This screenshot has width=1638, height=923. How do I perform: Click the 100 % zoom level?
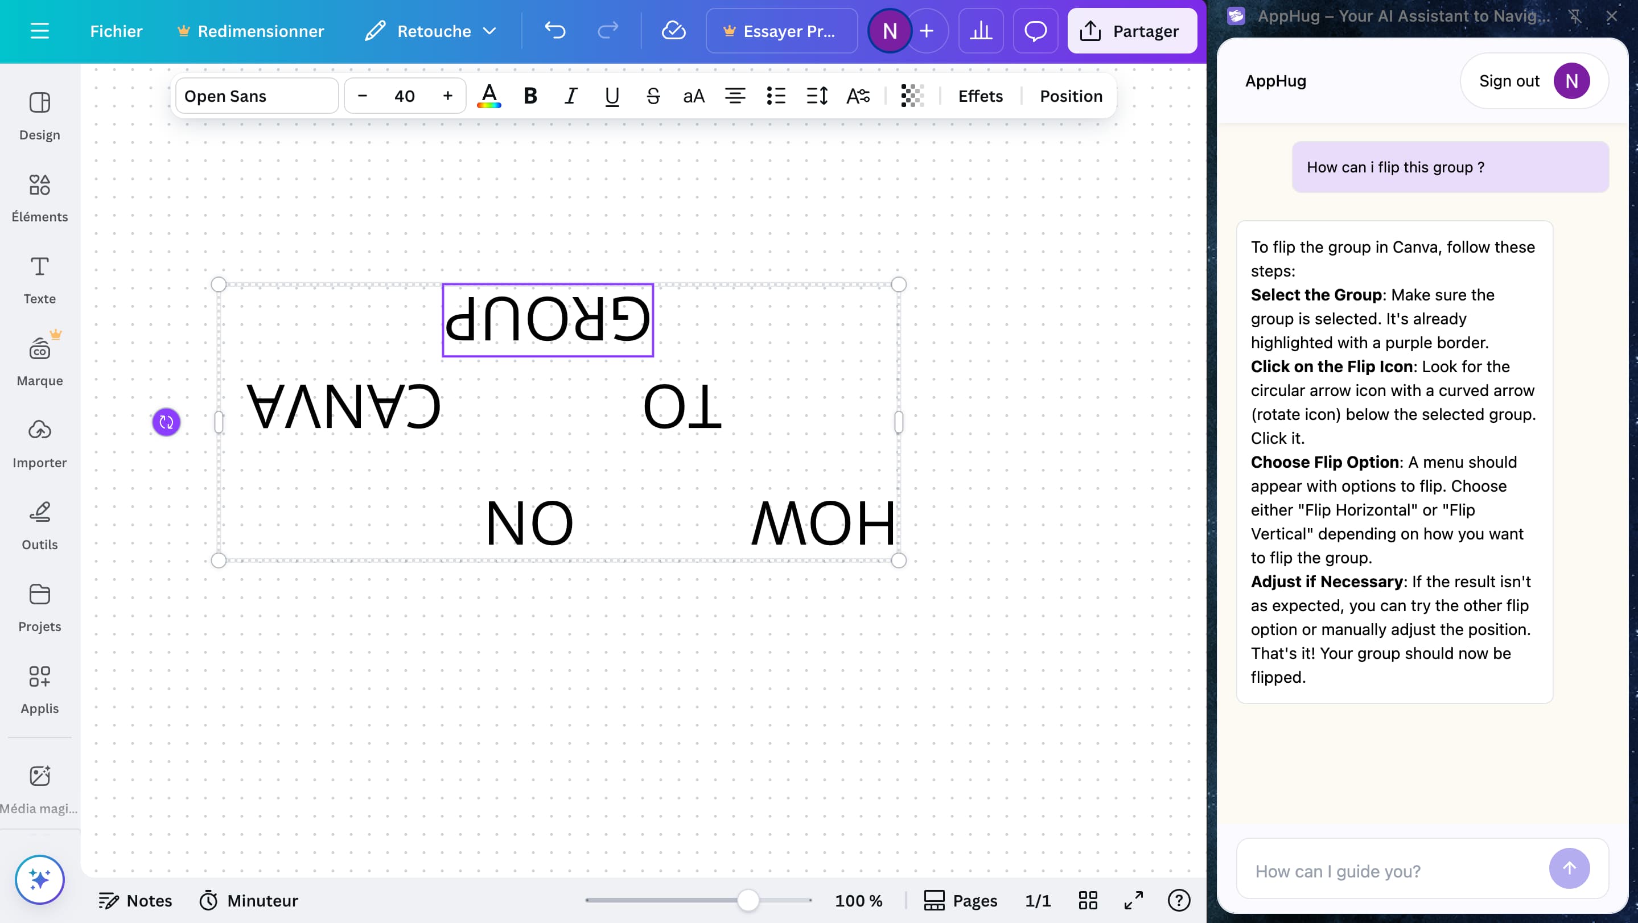click(858, 900)
